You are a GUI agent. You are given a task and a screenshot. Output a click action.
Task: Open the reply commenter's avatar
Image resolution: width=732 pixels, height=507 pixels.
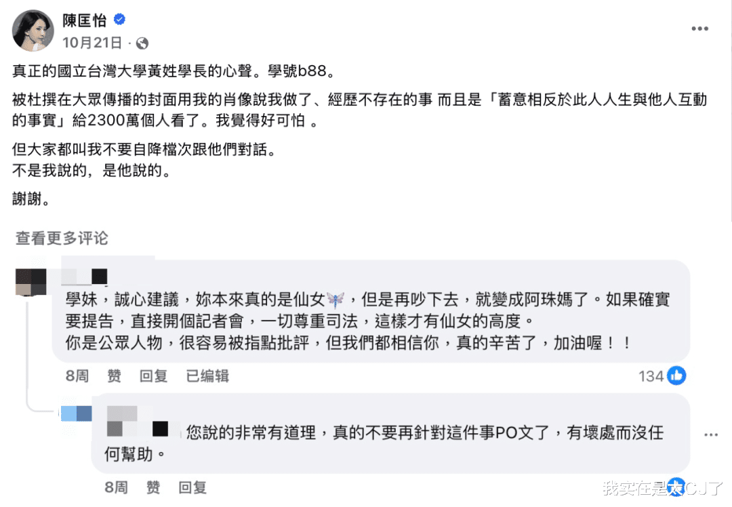coord(76,413)
